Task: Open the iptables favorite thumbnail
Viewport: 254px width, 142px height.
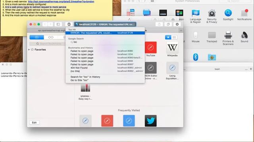Action: (x=85, y=88)
